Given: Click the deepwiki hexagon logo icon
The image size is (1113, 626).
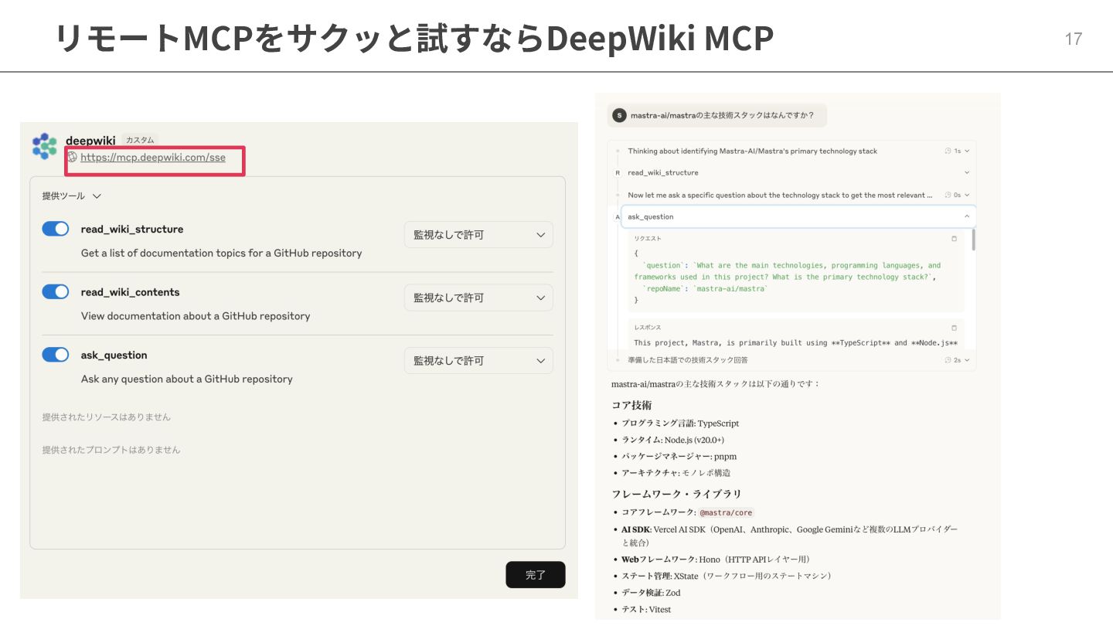Looking at the screenshot, I should 45,146.
